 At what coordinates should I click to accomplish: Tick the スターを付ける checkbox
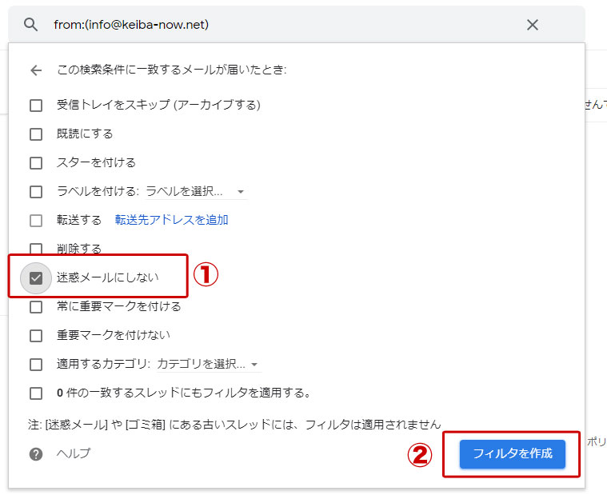pyautogui.click(x=36, y=162)
